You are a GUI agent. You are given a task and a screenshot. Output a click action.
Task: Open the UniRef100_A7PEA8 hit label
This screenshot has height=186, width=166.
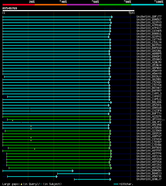(149, 25)
